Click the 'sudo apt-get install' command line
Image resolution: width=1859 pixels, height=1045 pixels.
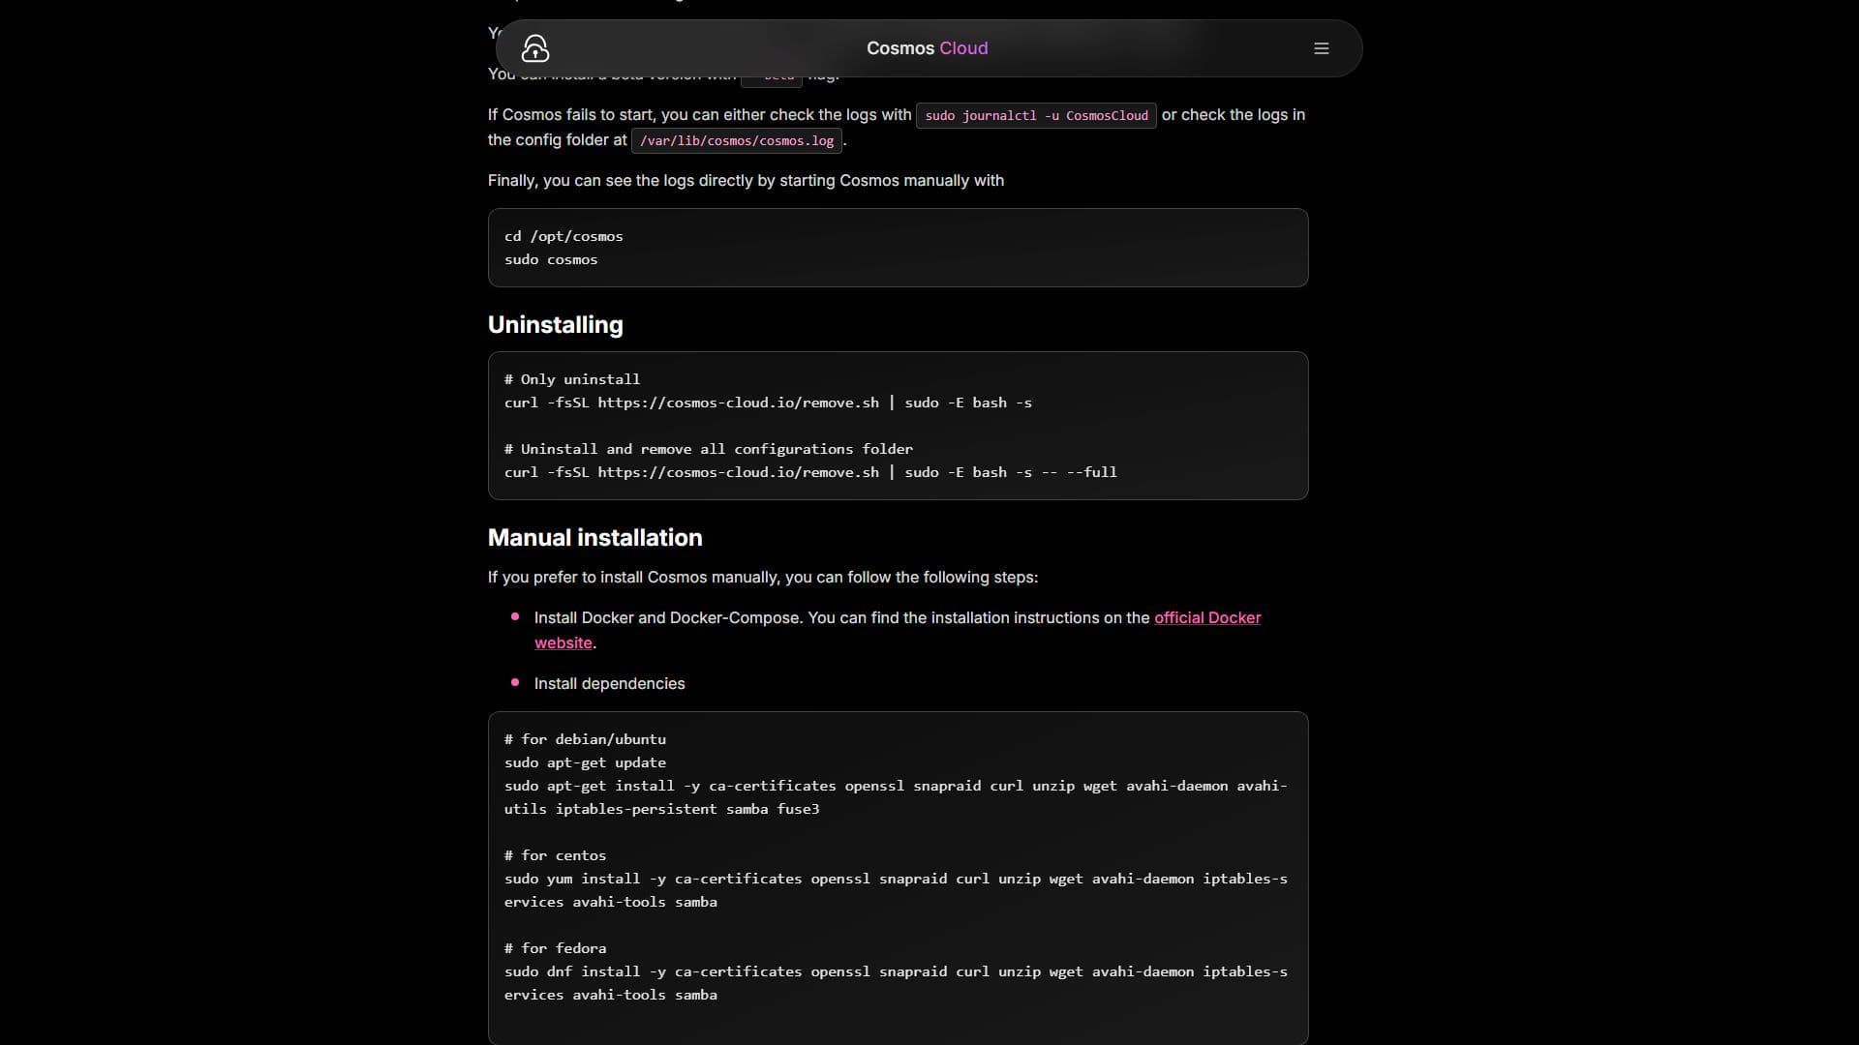pos(896,797)
